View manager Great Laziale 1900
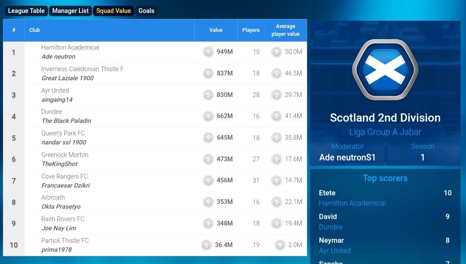This screenshot has height=264, width=466. (67, 78)
